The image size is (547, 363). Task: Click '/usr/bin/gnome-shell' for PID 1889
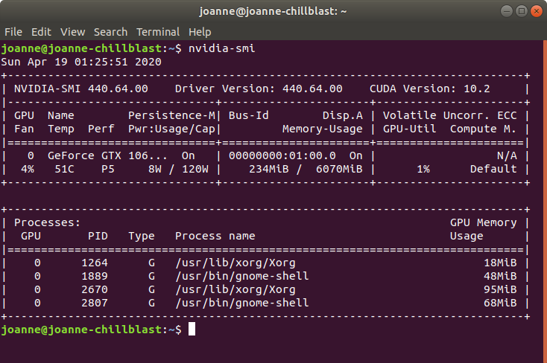click(x=242, y=277)
